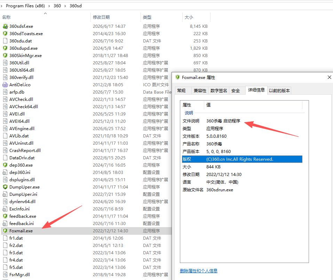This screenshot has height=280, width=333.
Task: Click the 360sdToasts.exe shield icon
Action: [5, 33]
